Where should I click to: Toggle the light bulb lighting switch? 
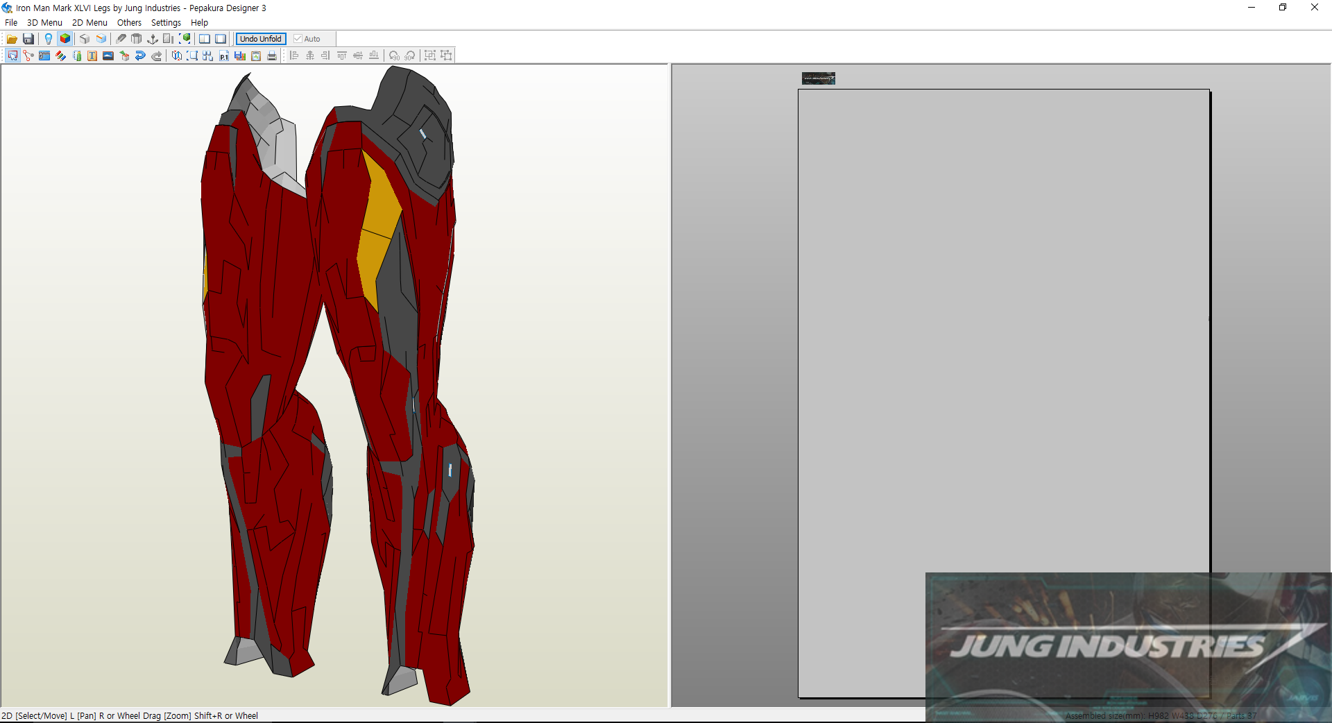point(49,39)
